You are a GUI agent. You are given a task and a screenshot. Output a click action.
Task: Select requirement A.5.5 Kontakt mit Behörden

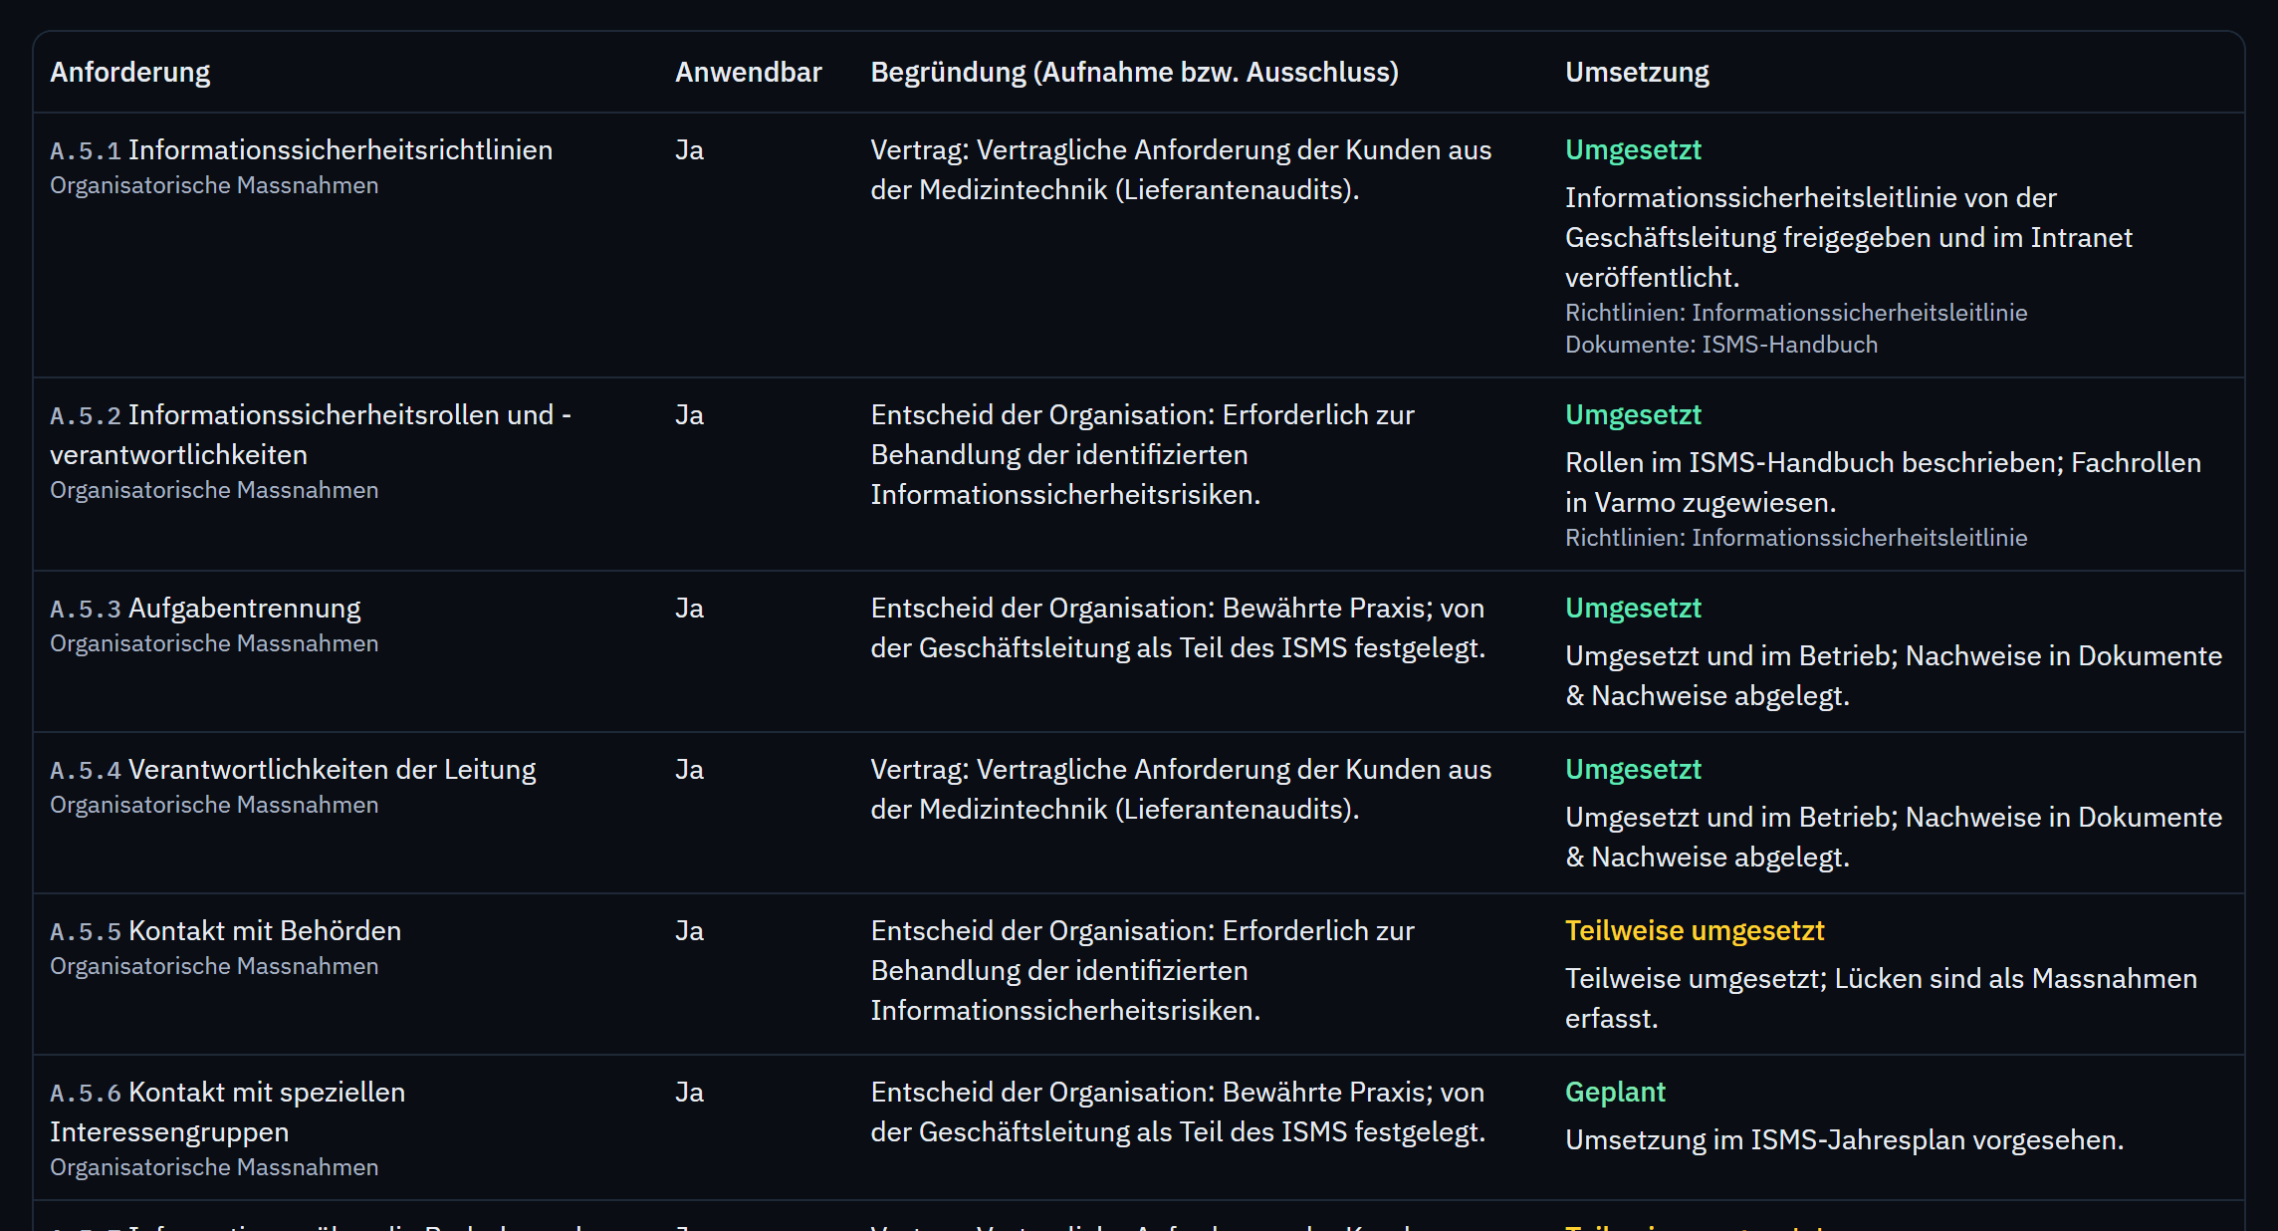(x=225, y=931)
